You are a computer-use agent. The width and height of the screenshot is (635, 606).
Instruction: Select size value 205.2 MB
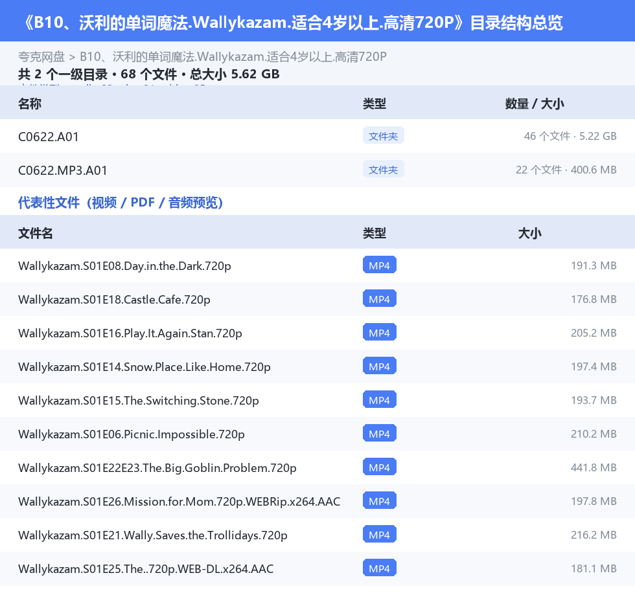coord(594,333)
